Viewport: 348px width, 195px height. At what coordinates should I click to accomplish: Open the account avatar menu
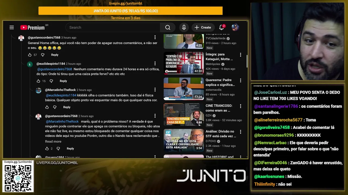235,27
